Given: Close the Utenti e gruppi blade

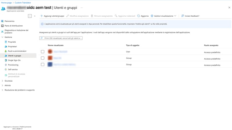Looking at the screenshot, I should [x=229, y=7].
